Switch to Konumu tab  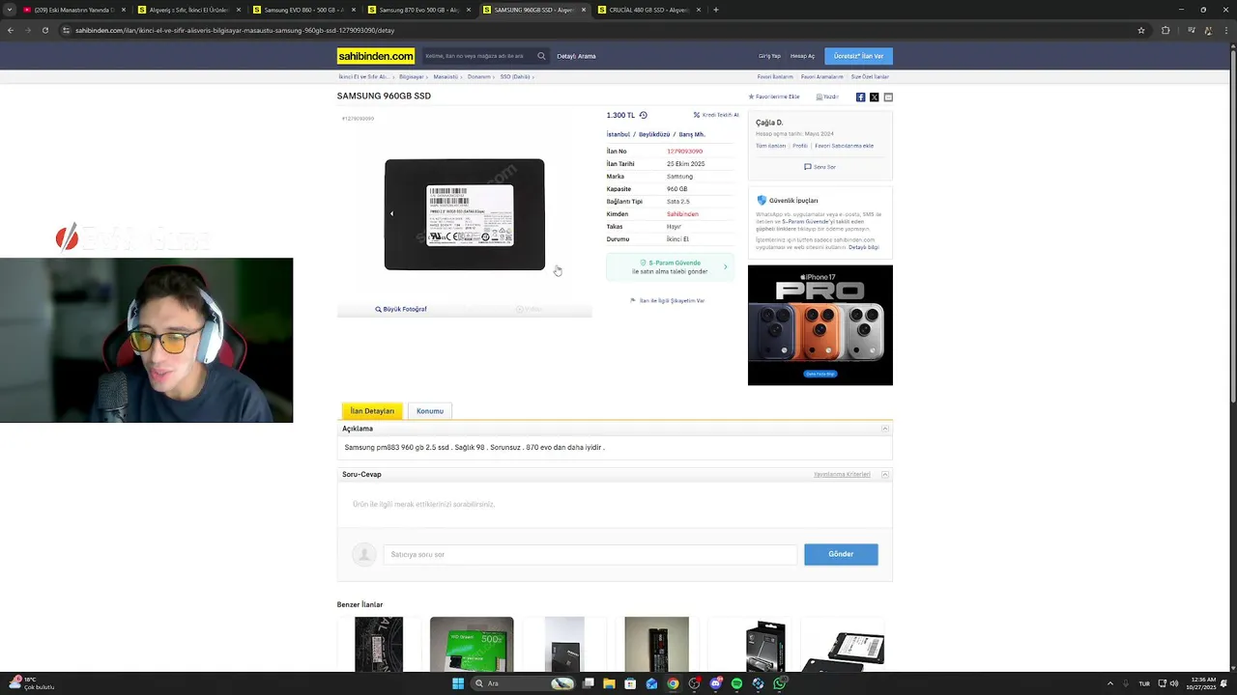(430, 411)
